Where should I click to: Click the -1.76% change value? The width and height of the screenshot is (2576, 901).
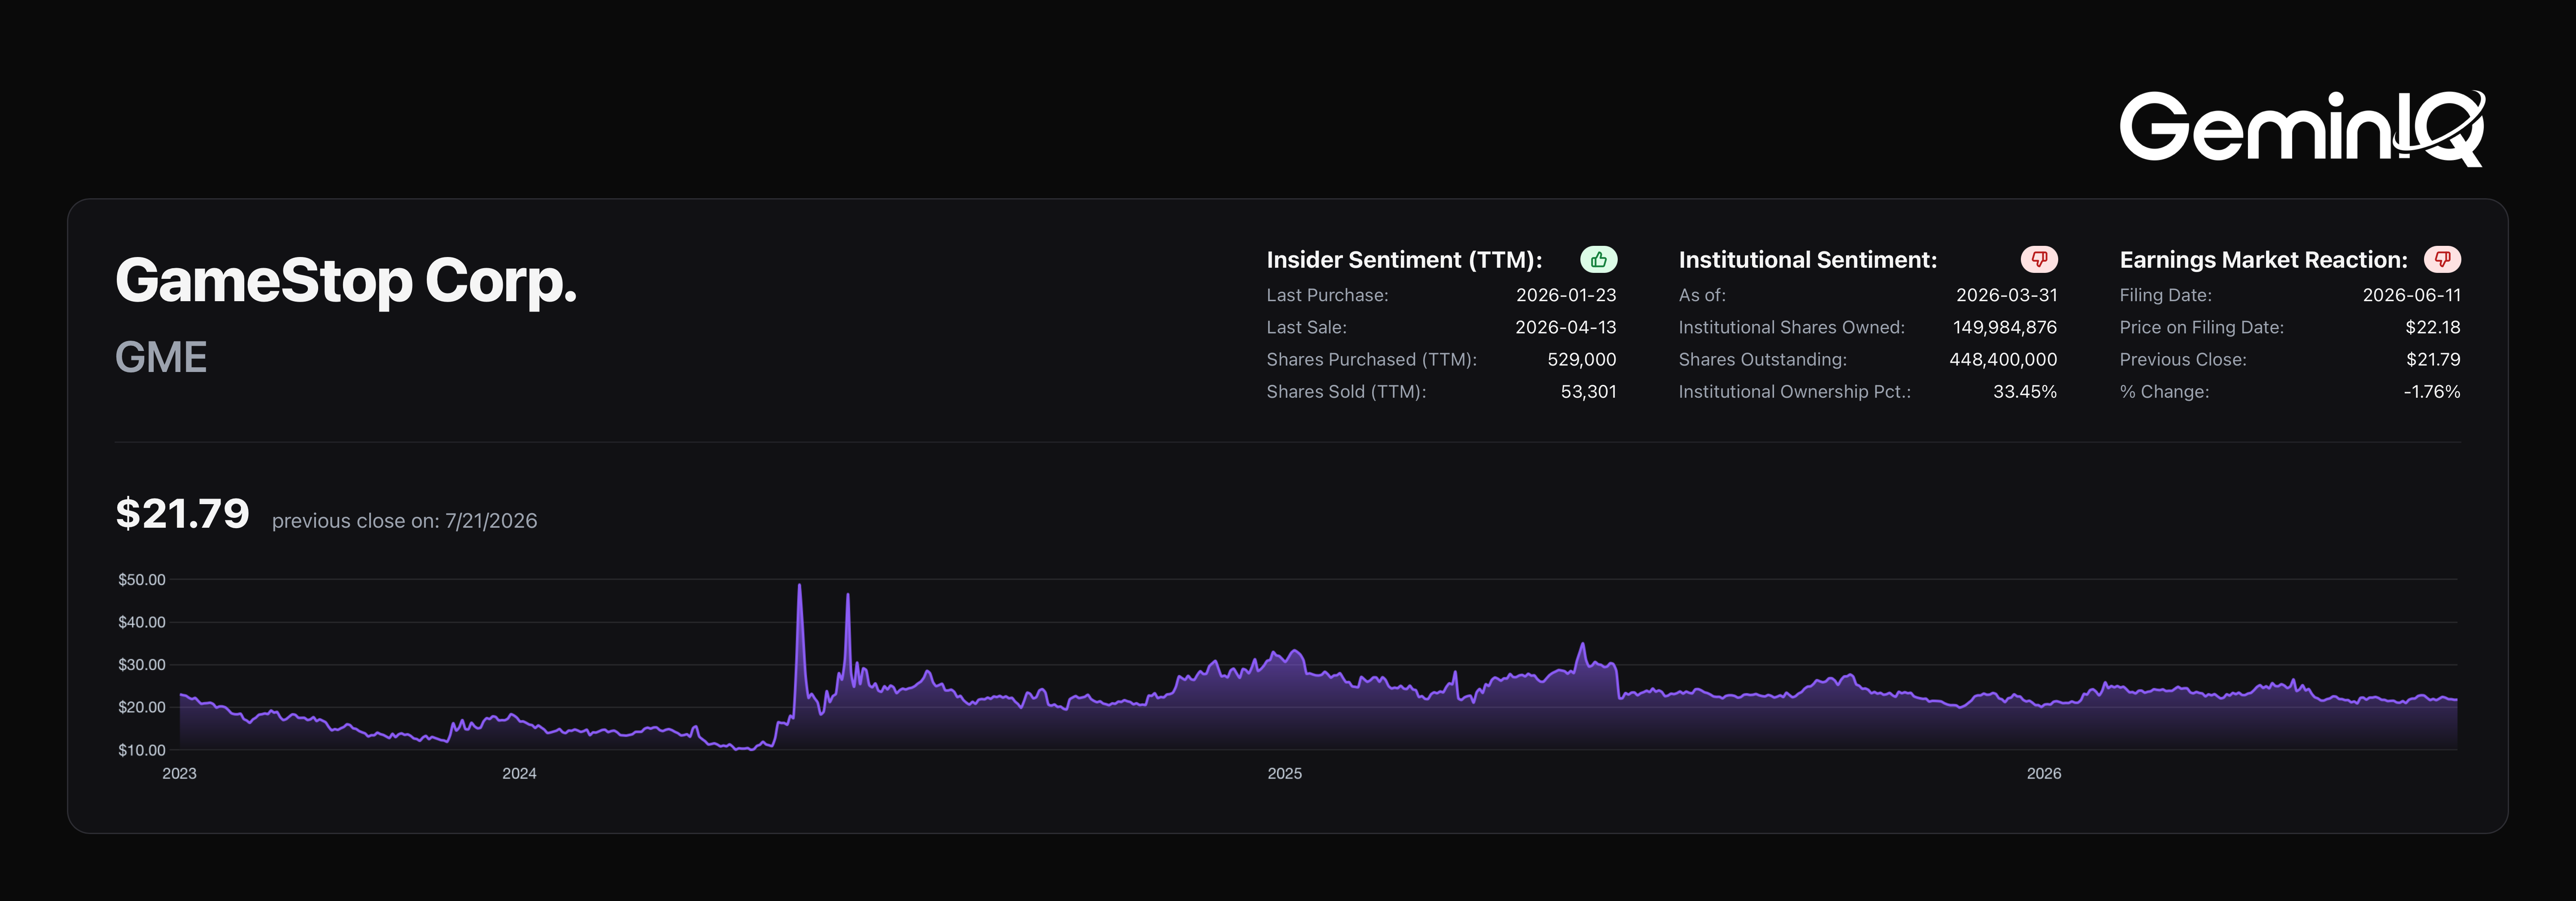pos(2432,392)
